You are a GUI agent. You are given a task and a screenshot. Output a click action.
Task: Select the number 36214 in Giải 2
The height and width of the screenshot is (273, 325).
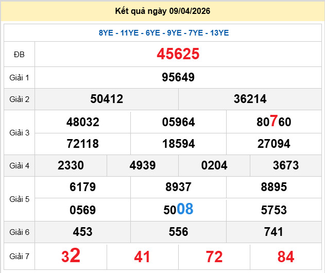(250, 99)
